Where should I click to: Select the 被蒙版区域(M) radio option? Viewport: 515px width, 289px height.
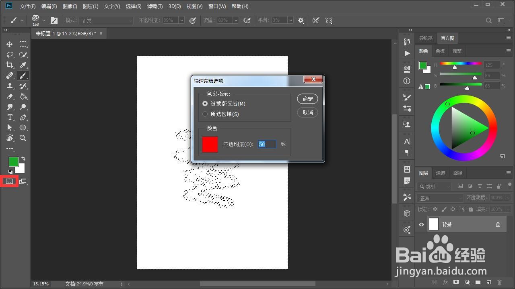205,104
